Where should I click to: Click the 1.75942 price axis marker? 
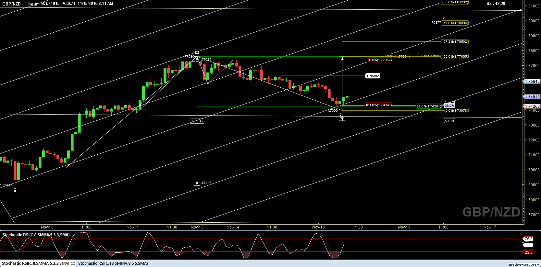coord(532,82)
